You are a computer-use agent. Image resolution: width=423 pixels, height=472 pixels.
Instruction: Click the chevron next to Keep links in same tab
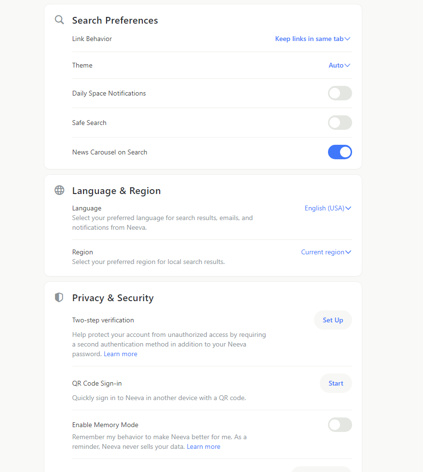tap(347, 39)
